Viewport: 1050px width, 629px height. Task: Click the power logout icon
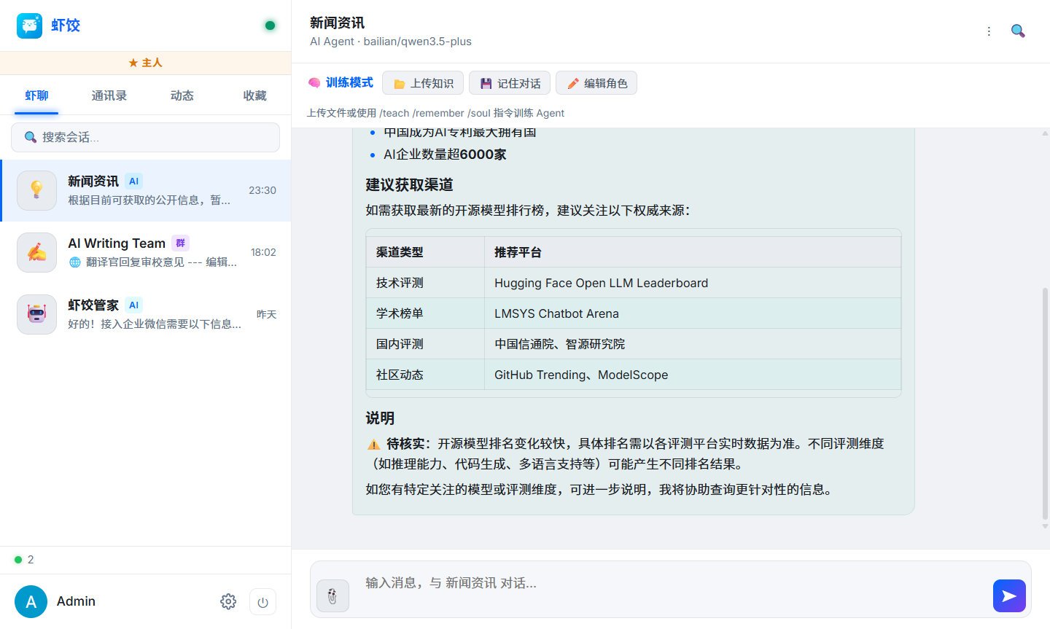[x=262, y=602]
